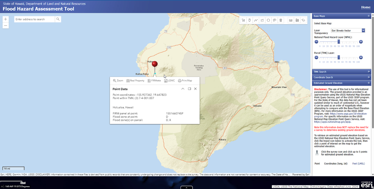374x189 pixels.
Task: Increase NFHL layer transparency with plus button
Action: coord(361,42)
